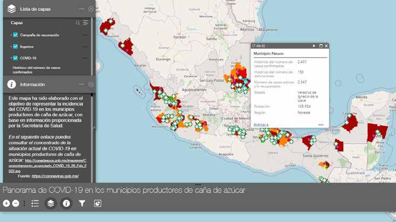Open the legend list icon in bottom toolbar
This screenshot has width=396, height=222.
[x=35, y=203]
